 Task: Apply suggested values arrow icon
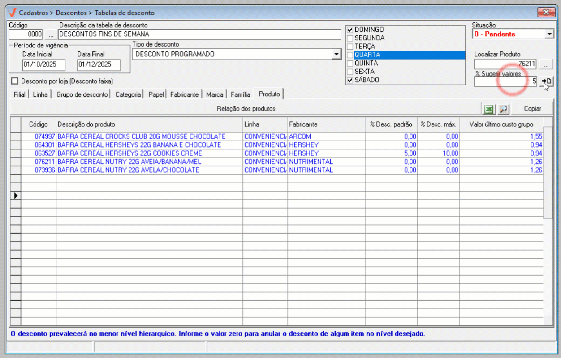(x=547, y=81)
